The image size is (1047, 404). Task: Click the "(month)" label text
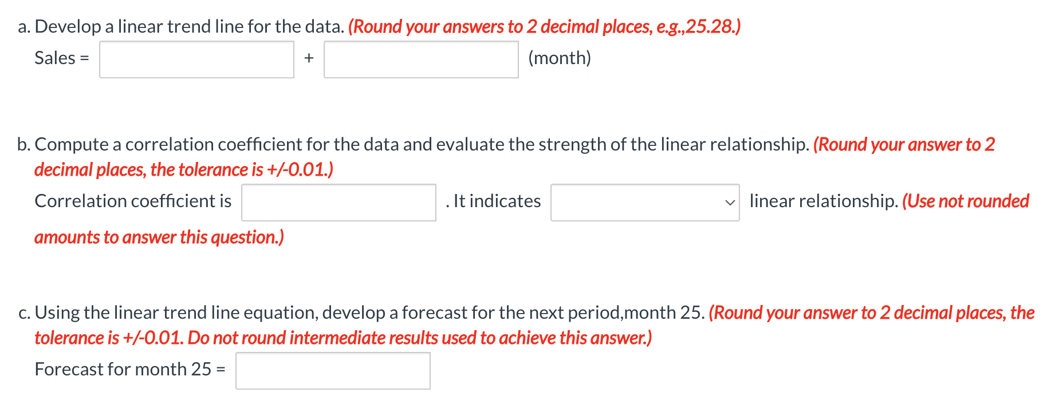coord(560,58)
